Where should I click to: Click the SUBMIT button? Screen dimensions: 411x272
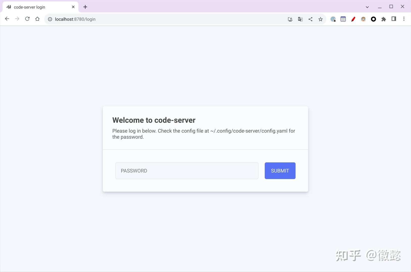280,171
